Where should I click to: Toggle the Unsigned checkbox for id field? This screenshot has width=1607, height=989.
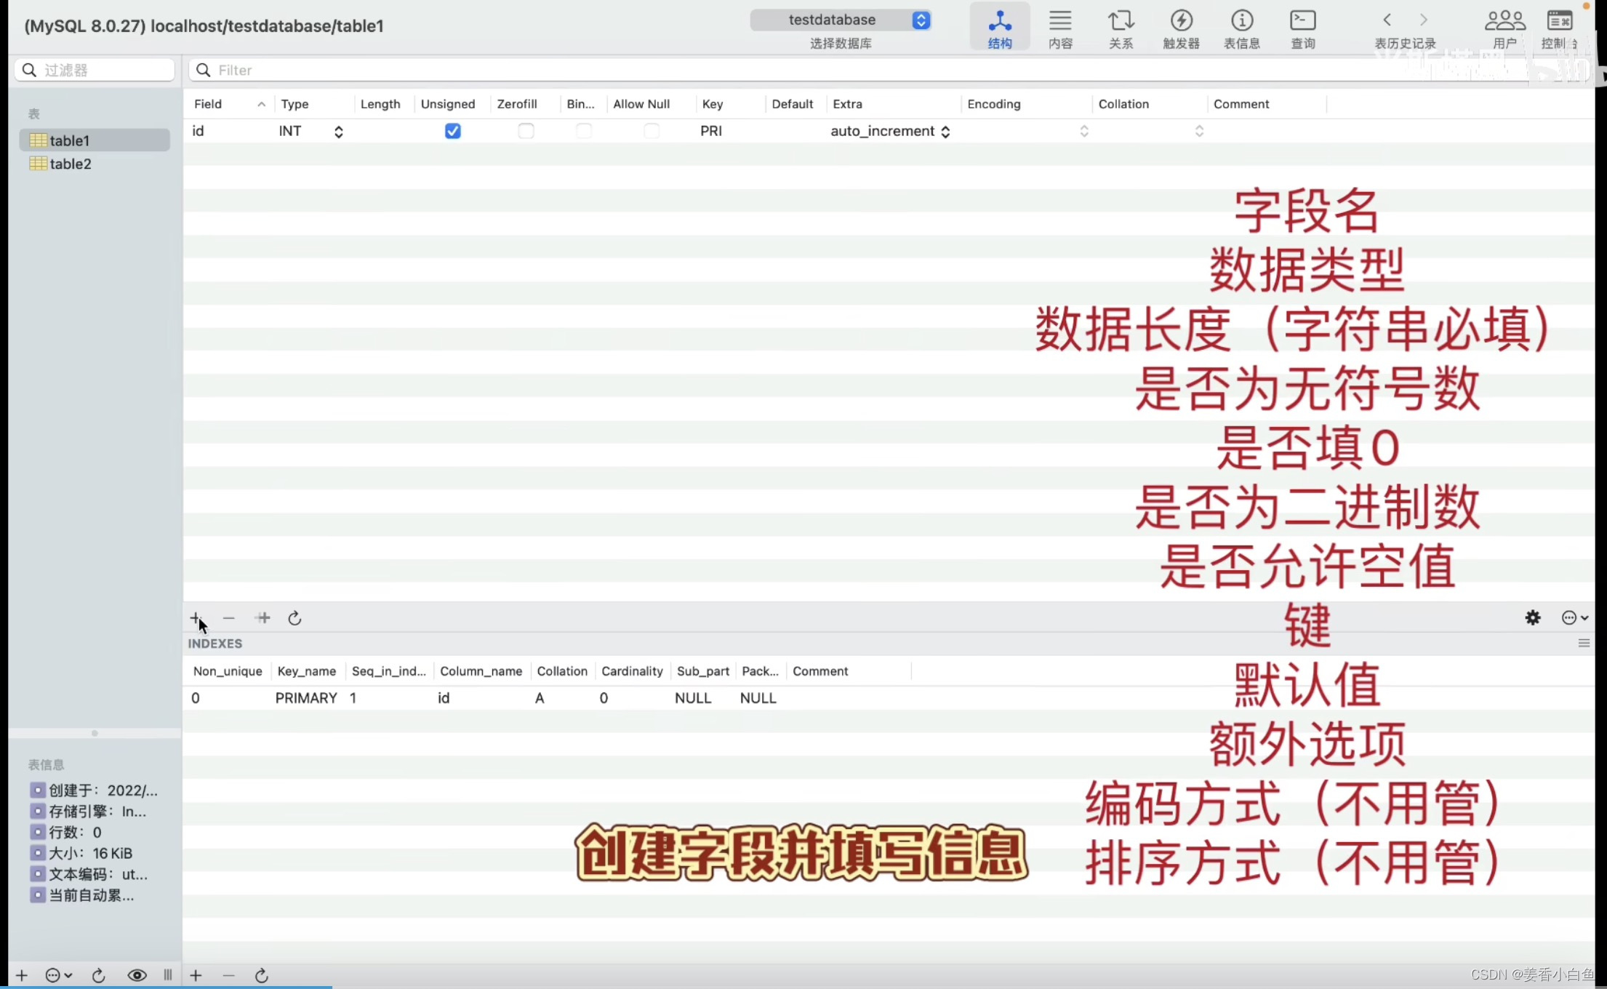pyautogui.click(x=451, y=131)
